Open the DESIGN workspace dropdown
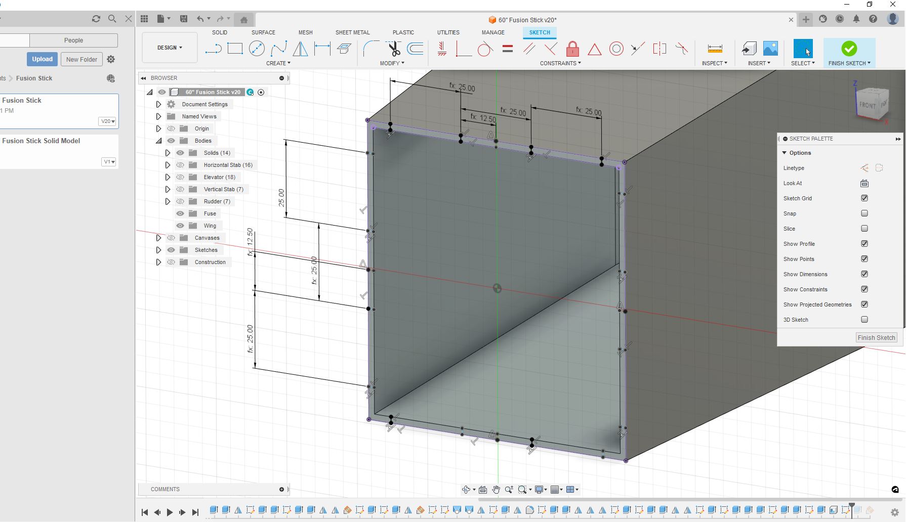This screenshot has width=906, height=522. (170, 48)
